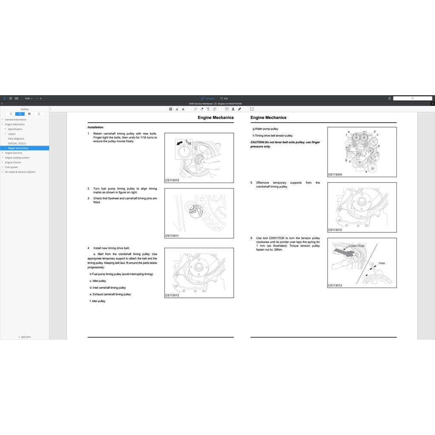Toggle the sidebar panel visibility
The image size is (435, 435).
[5, 98]
